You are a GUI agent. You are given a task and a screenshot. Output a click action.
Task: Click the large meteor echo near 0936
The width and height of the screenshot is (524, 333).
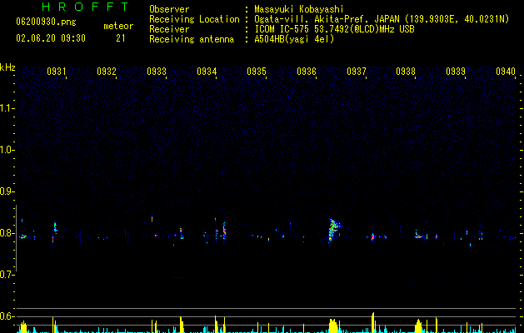(333, 231)
